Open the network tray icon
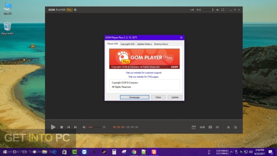 pos(246,152)
